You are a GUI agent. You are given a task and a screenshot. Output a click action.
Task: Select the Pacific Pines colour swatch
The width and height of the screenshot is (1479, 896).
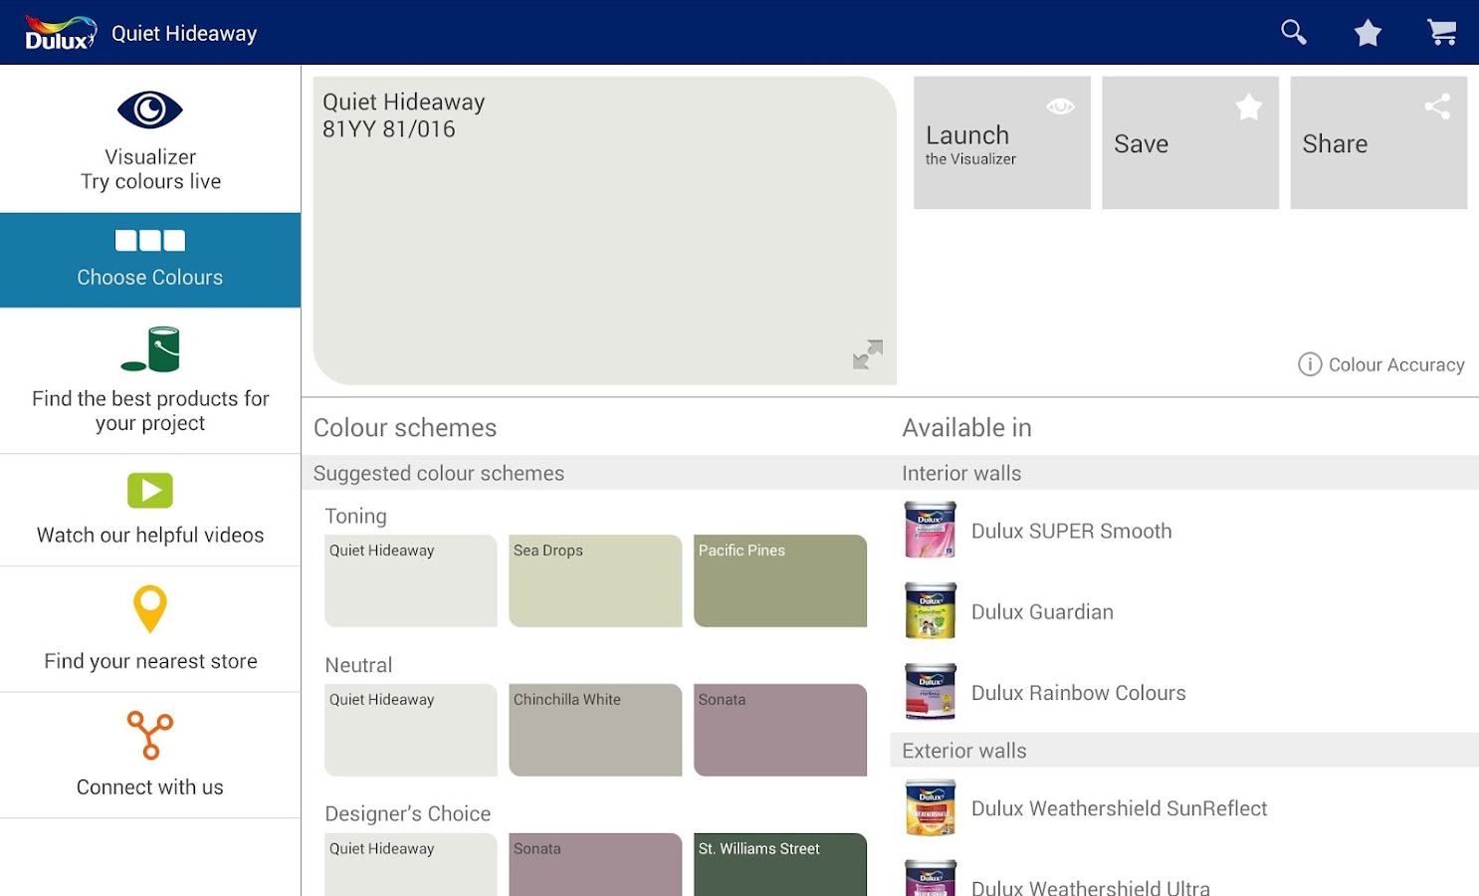[x=780, y=581]
